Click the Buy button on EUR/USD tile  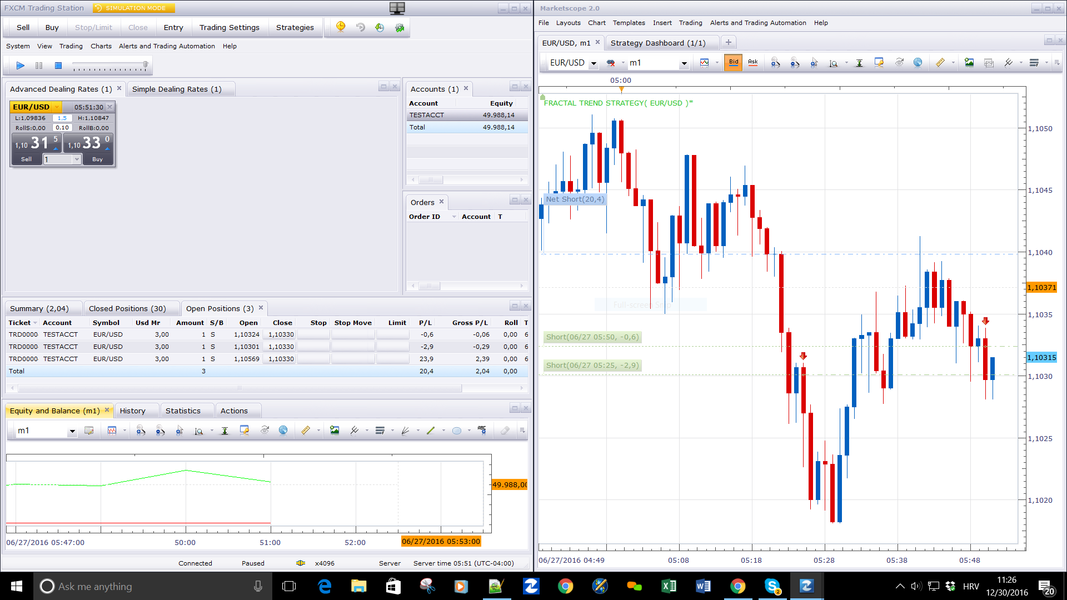97,159
